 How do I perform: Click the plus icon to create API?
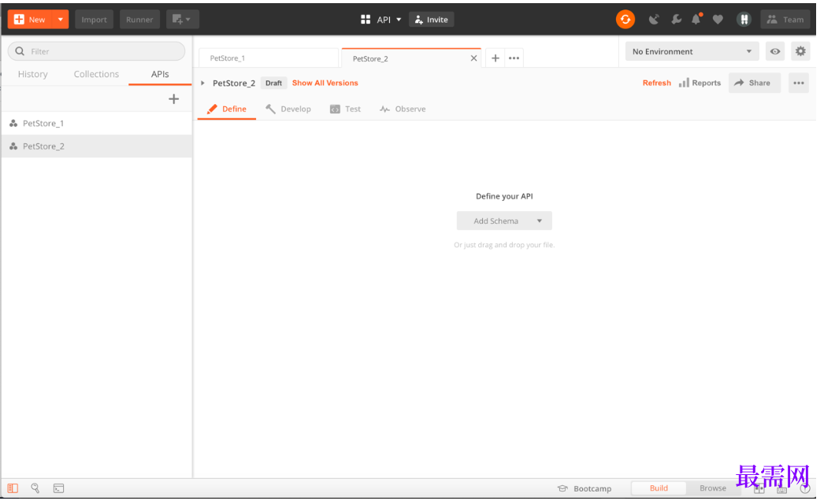[173, 98]
